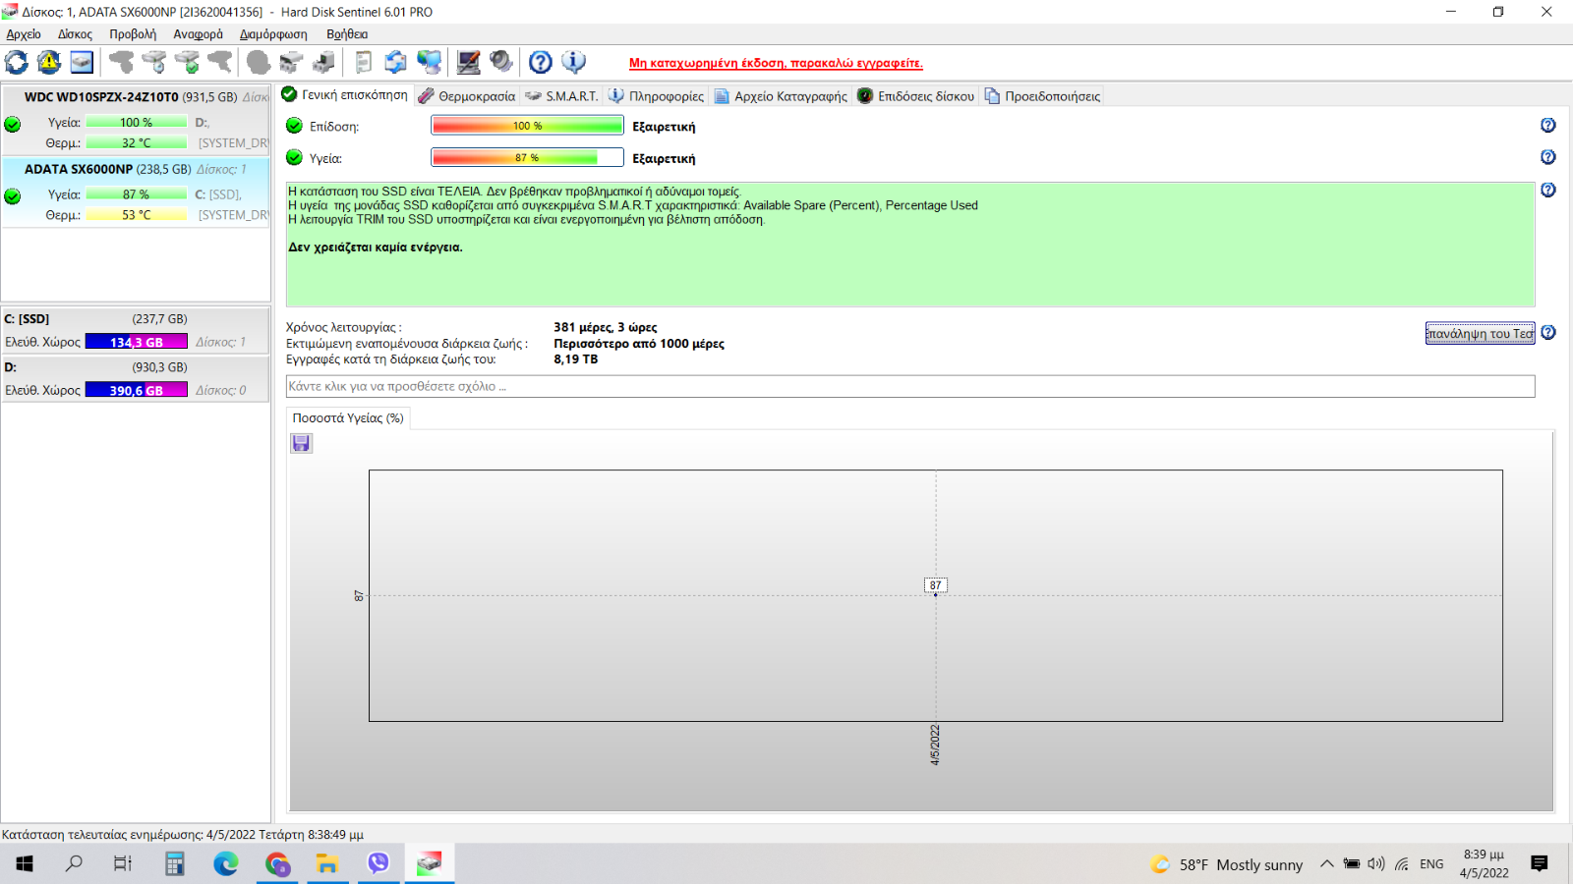
Task: Select the Γενική επισκόπηση tab
Action: click(x=344, y=95)
